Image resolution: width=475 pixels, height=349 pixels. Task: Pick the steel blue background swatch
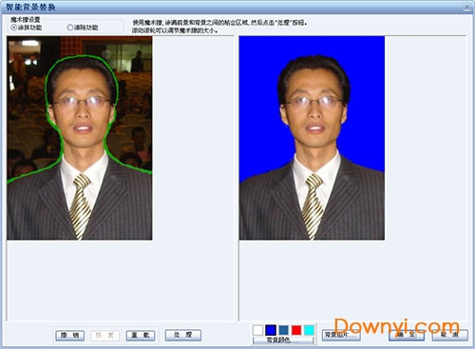click(283, 330)
